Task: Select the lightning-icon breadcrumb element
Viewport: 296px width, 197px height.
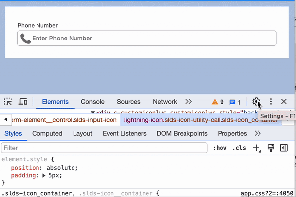Action: (201, 120)
